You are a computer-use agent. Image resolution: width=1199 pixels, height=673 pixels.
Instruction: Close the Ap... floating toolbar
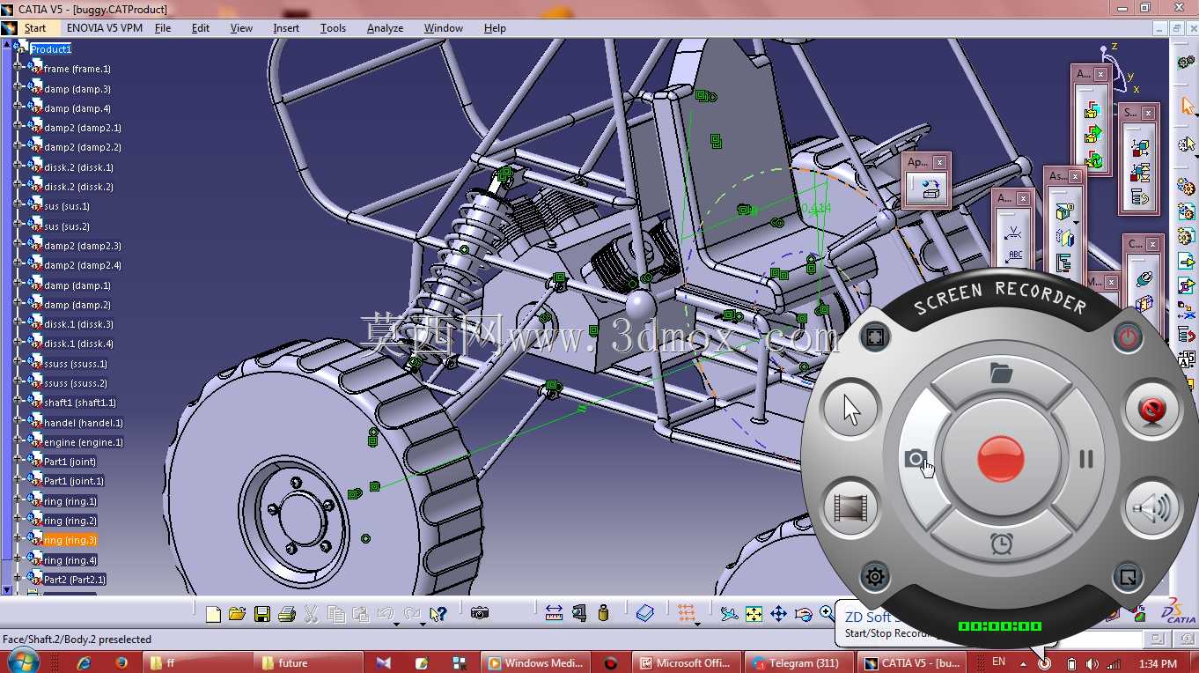click(x=940, y=162)
